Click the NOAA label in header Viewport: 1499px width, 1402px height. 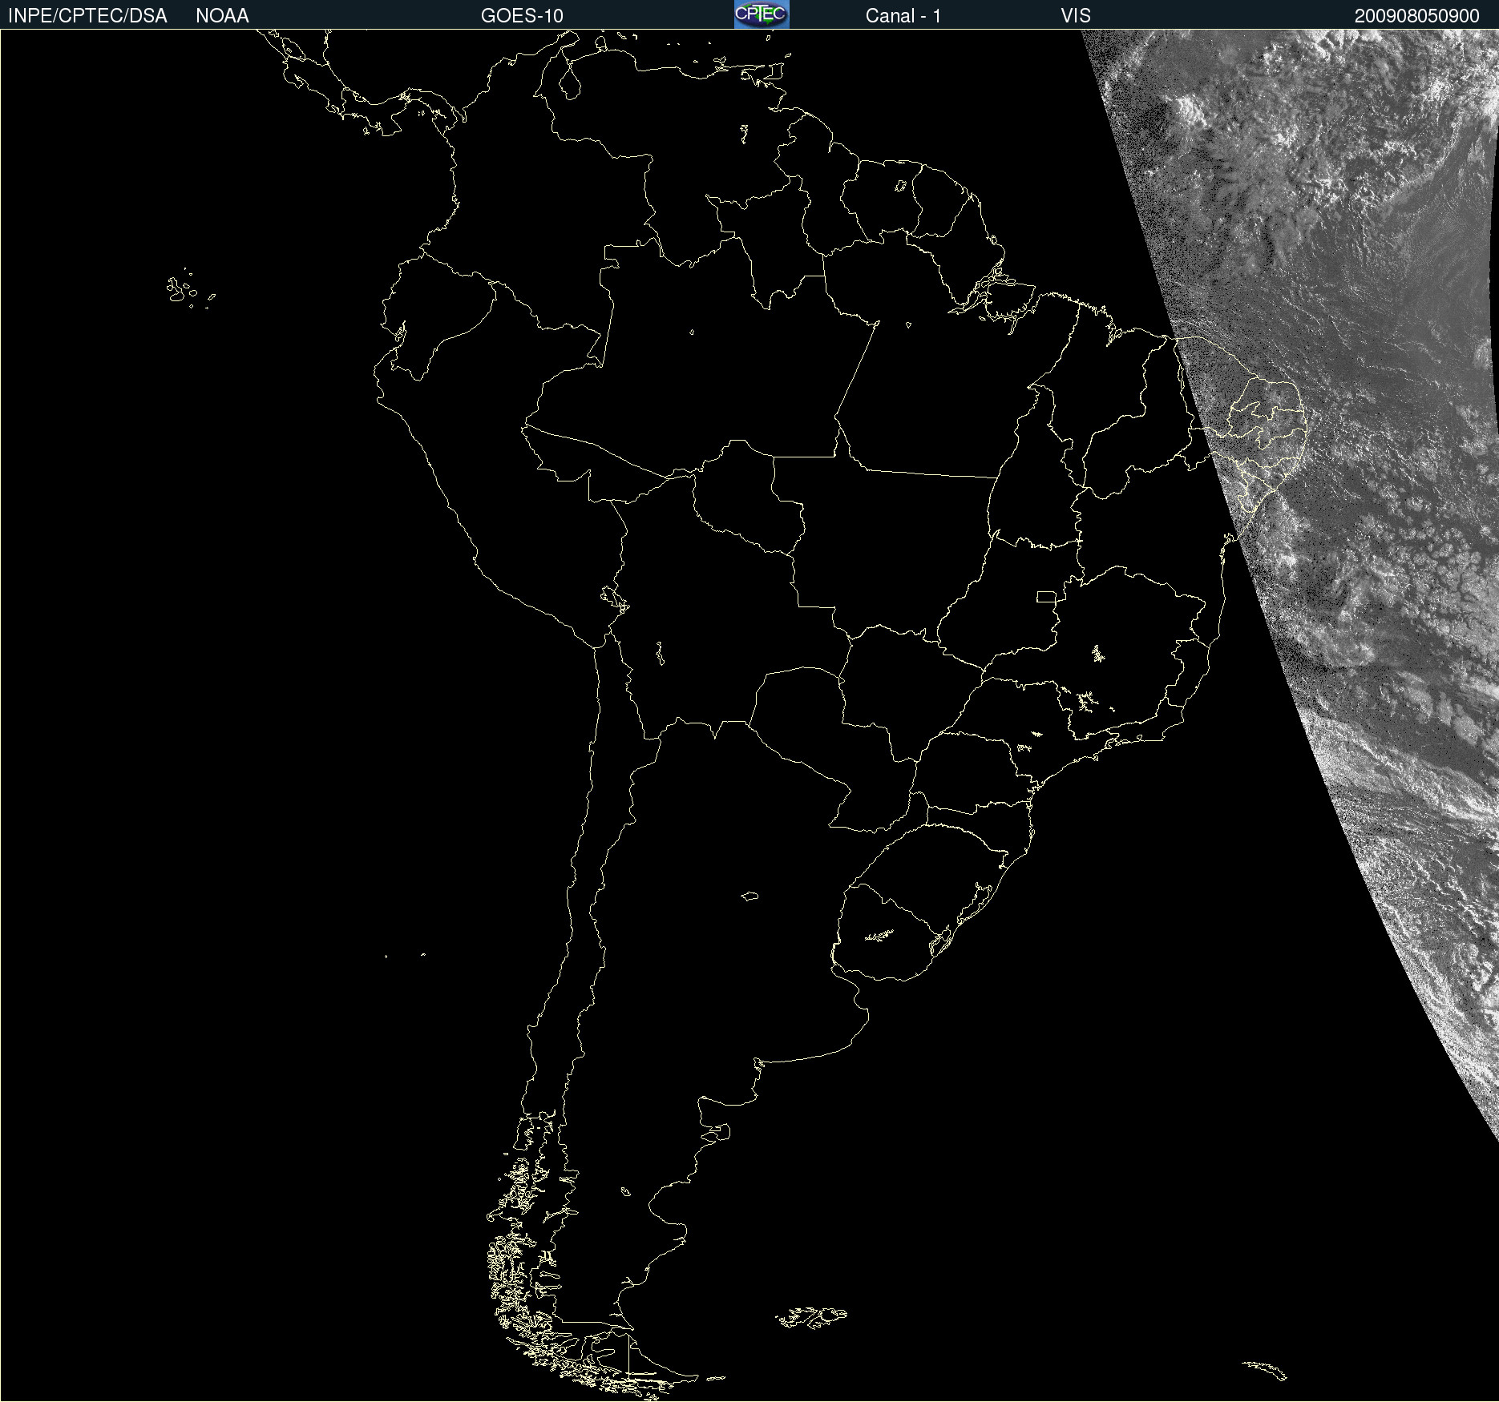click(222, 16)
